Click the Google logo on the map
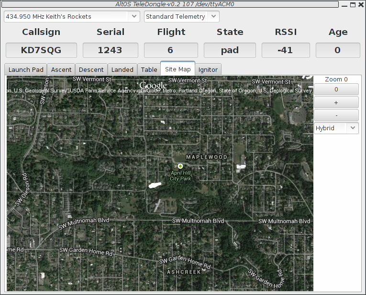 click(153, 85)
